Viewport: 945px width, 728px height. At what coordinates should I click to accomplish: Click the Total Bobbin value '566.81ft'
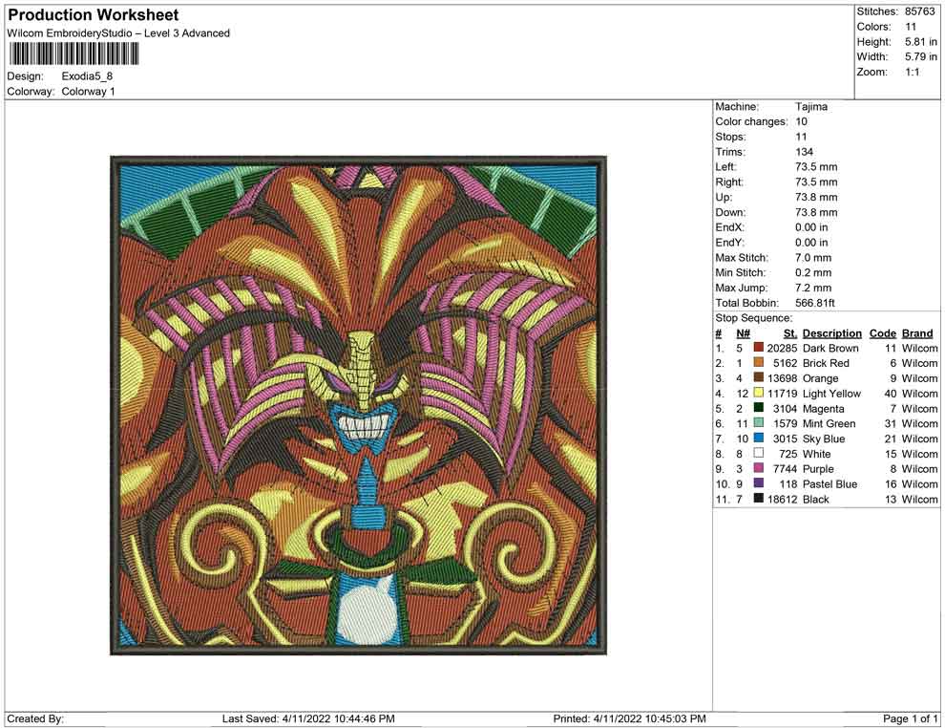click(815, 303)
